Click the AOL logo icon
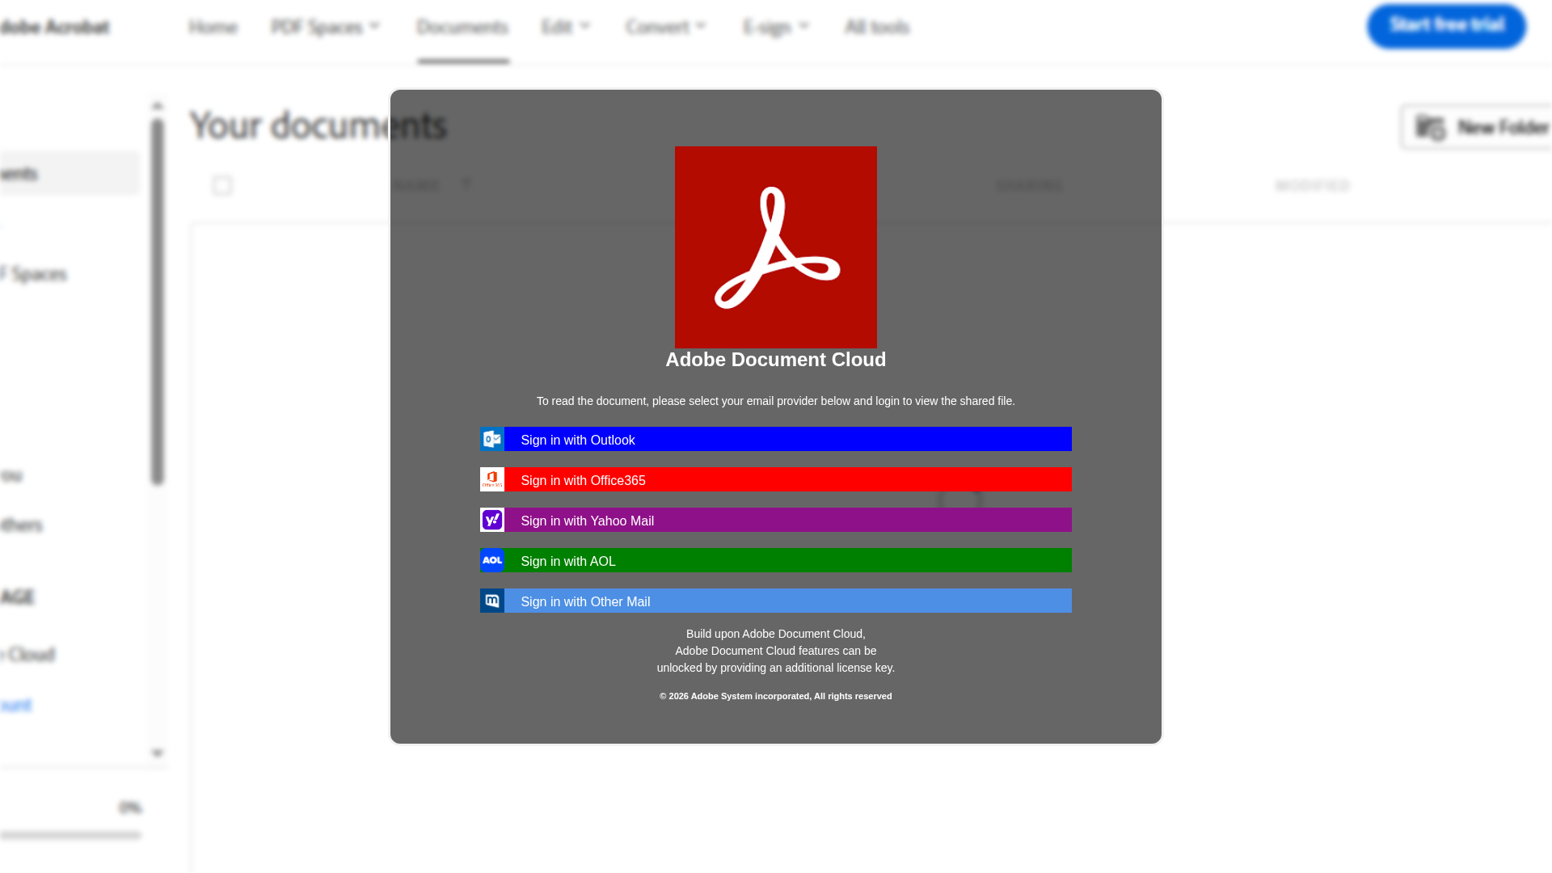The image size is (1552, 873). pyautogui.click(x=491, y=560)
